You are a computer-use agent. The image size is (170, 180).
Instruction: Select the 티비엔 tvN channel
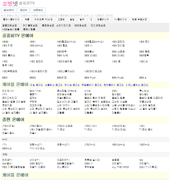[8, 91]
